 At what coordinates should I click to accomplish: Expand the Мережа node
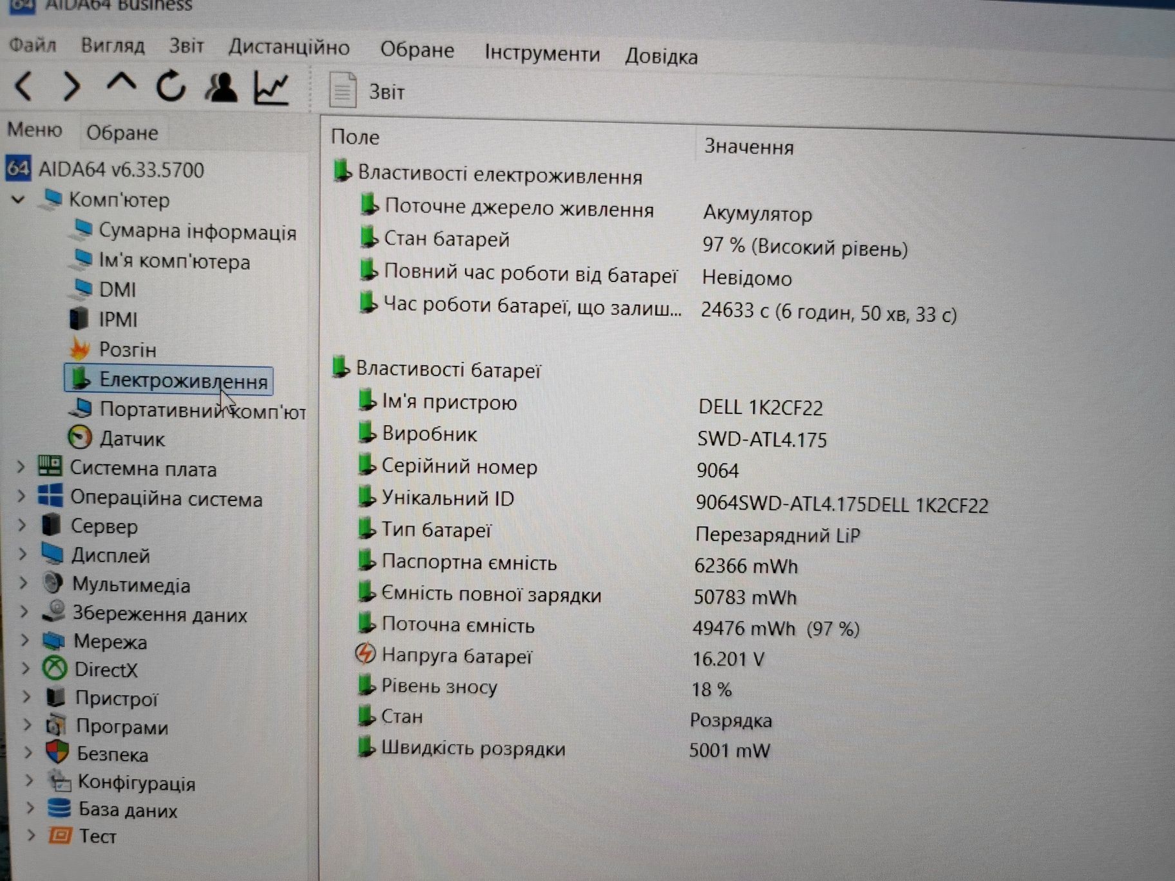click(x=25, y=640)
